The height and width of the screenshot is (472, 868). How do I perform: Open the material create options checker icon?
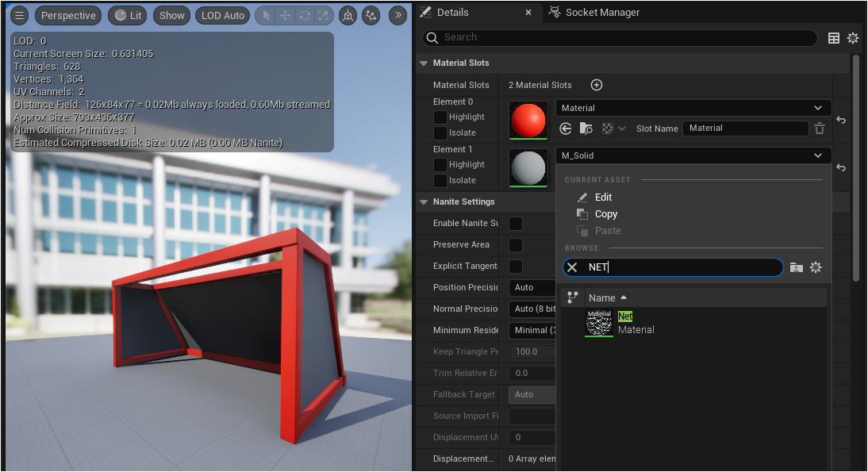pyautogui.click(x=607, y=129)
